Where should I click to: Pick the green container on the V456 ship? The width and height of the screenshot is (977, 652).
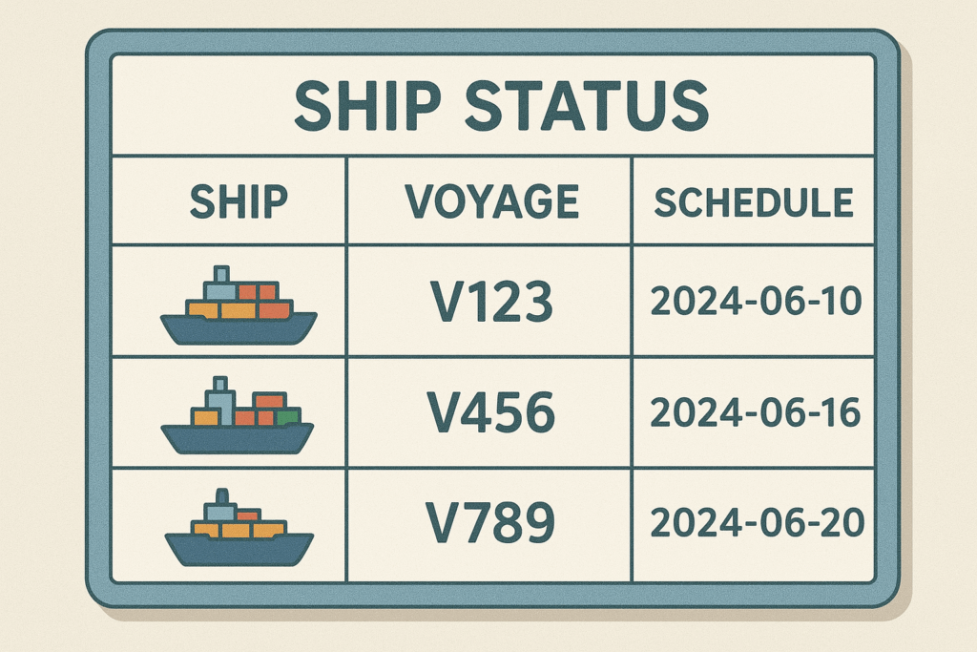coord(288,416)
